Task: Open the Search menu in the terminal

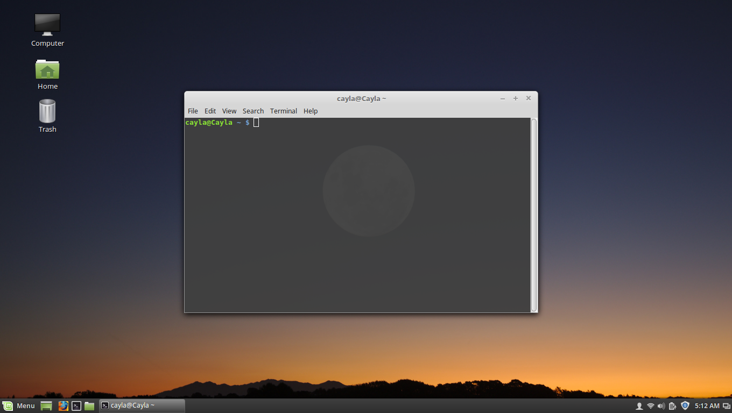Action: 253,111
